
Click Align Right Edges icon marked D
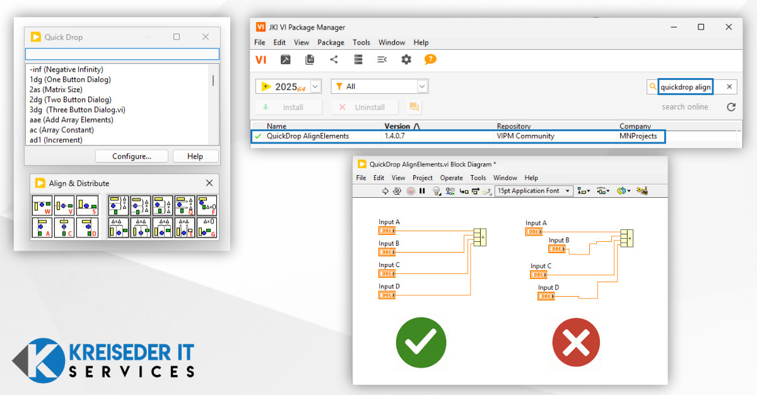point(88,227)
